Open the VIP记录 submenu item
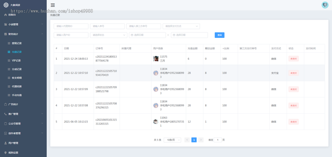This screenshot has width=332, height=157. pyautogui.click(x=23, y=61)
